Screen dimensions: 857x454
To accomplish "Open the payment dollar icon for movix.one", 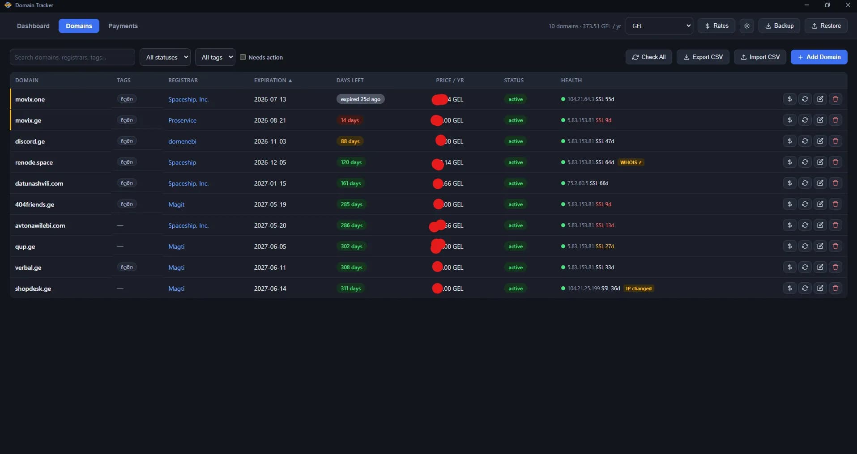I will [790, 99].
